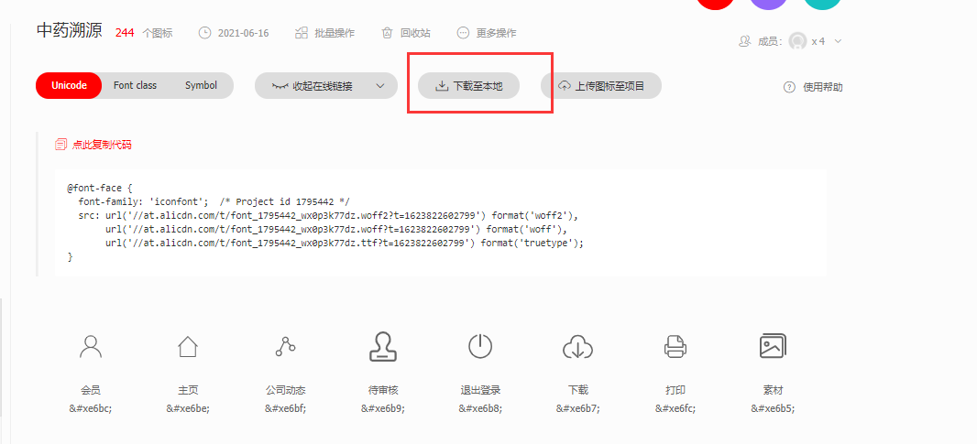Click unicode &#xe6b8; under 退出登录
977x444 pixels.
coord(480,408)
